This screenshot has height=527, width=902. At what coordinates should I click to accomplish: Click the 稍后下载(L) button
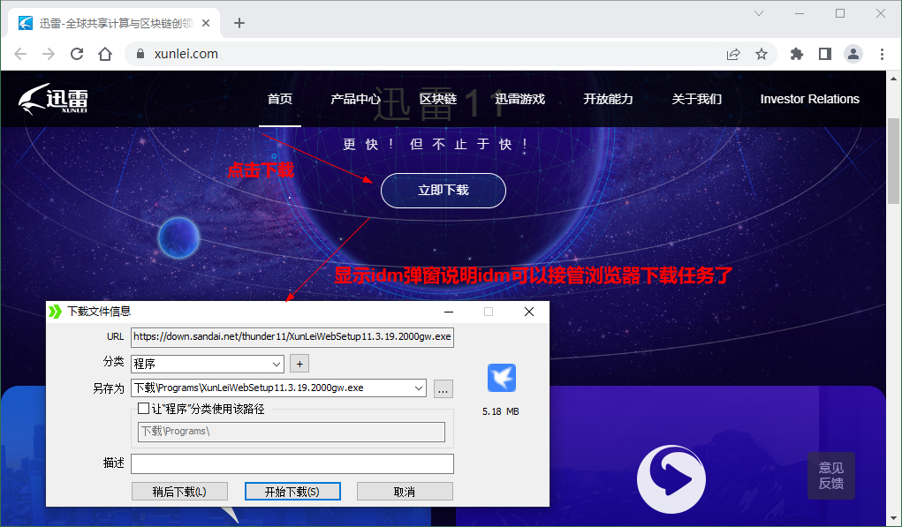pos(179,492)
